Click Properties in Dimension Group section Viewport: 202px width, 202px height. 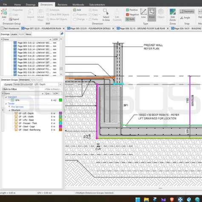pyautogui.click(x=16, y=10)
